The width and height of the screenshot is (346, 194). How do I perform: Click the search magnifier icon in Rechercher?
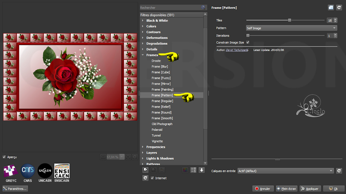point(203,7)
